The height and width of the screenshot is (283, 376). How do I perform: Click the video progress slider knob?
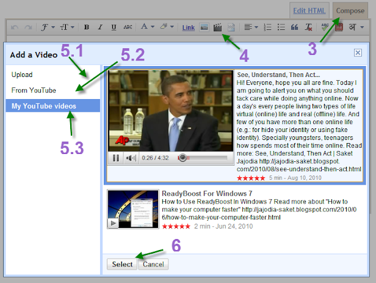tap(183, 158)
